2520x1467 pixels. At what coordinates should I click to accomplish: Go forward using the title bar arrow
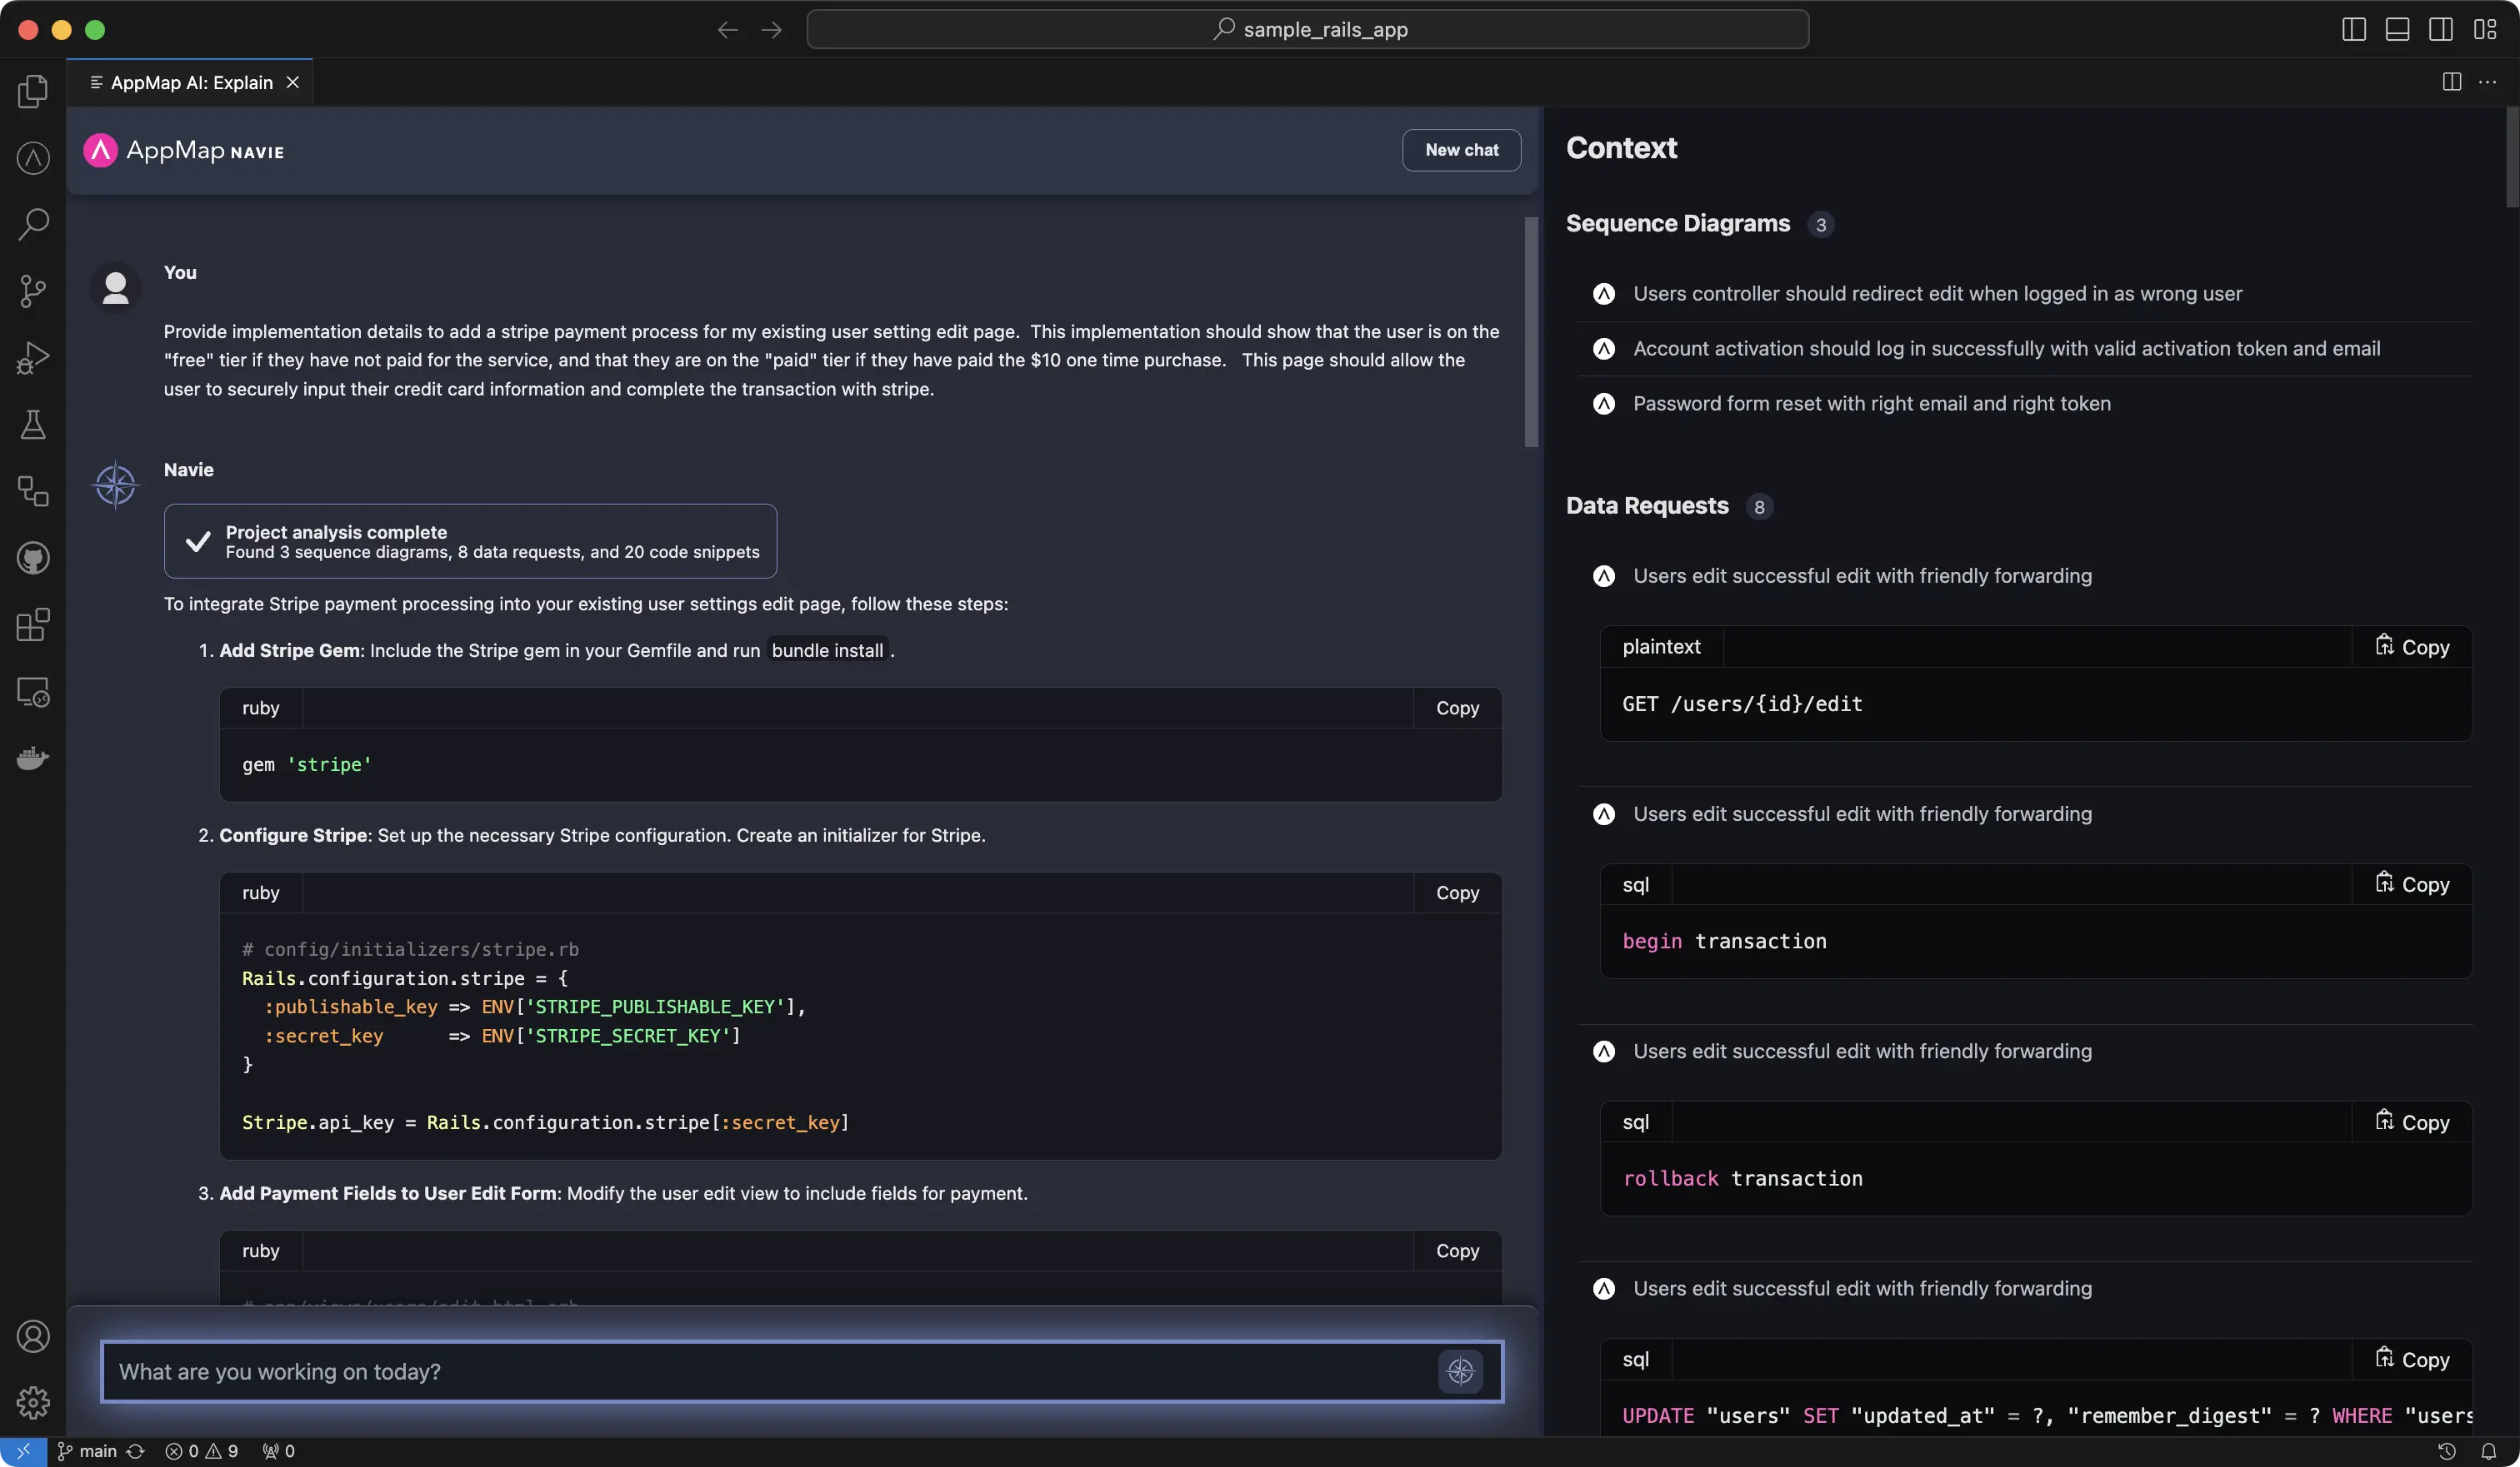pos(771,30)
